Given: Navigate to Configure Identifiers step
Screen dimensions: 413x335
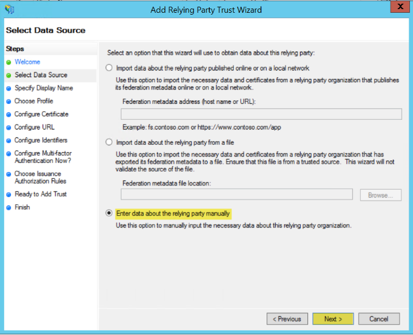Looking at the screenshot, I should pos(39,140).
